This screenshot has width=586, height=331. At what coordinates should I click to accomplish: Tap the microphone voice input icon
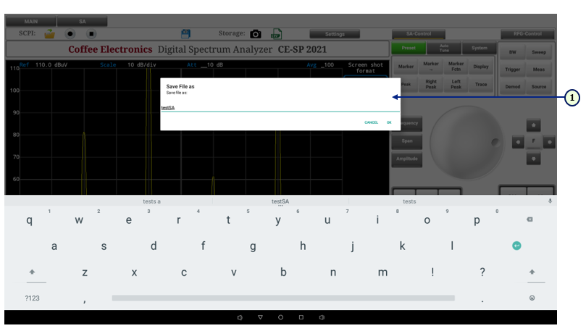tap(550, 201)
